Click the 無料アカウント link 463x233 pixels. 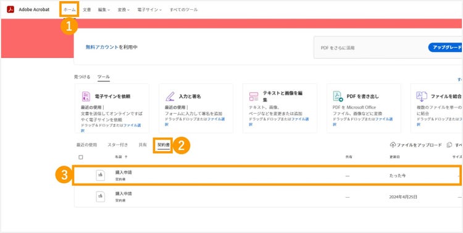click(x=102, y=47)
